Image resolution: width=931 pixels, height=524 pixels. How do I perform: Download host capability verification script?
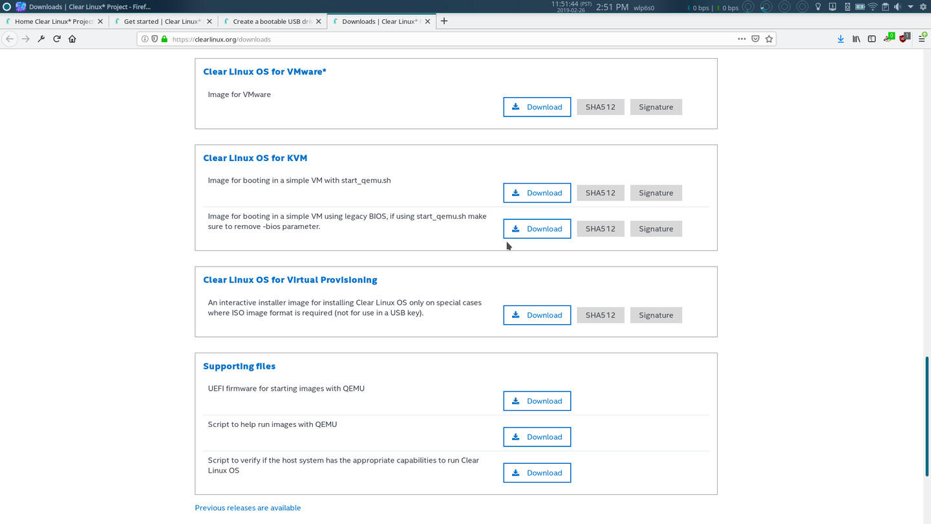[537, 473]
